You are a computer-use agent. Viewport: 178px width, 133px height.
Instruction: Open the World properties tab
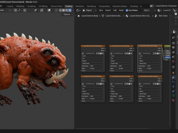173,61
